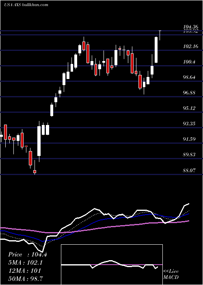Screen dimensions: 203x285
Task: Click the lowest red candle near 88.07
Action: [35, 171]
